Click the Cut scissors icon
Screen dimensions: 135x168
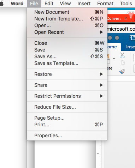click(122, 55)
